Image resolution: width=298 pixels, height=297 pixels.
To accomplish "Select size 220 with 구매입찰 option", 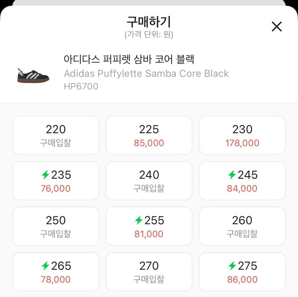I will pos(55,135).
